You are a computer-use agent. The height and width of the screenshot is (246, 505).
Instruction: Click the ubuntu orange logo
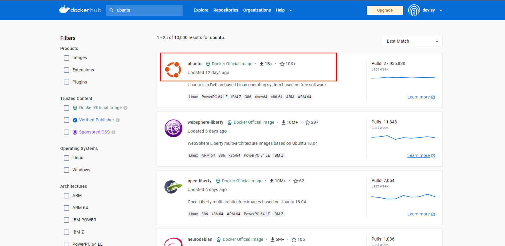pos(173,69)
